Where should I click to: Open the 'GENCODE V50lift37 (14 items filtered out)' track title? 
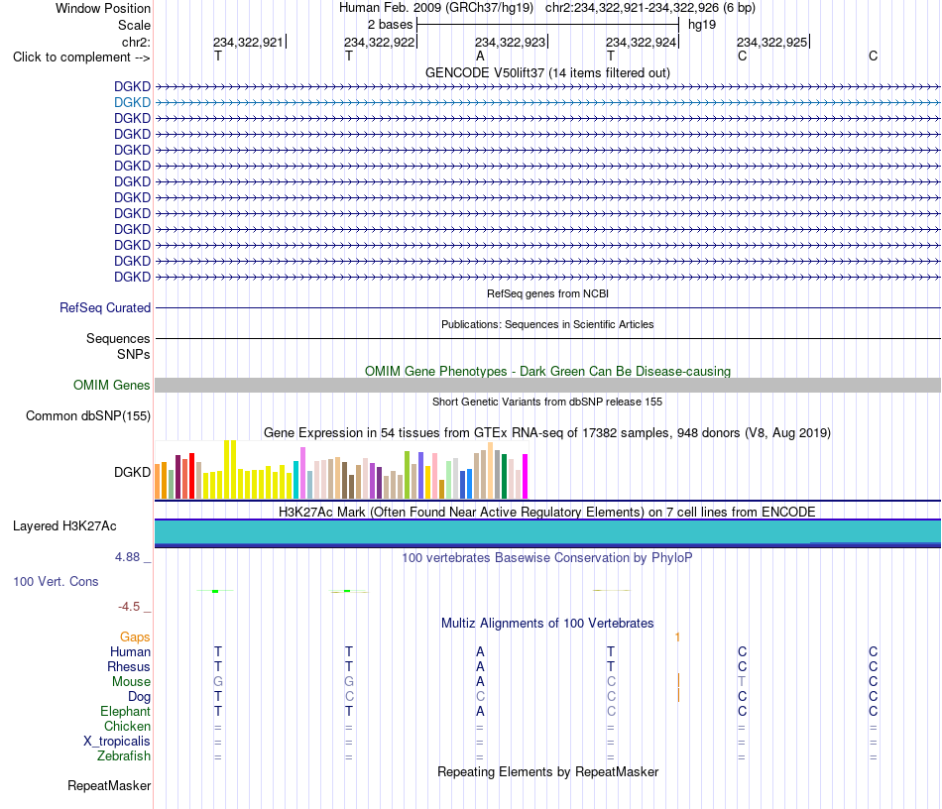547,72
